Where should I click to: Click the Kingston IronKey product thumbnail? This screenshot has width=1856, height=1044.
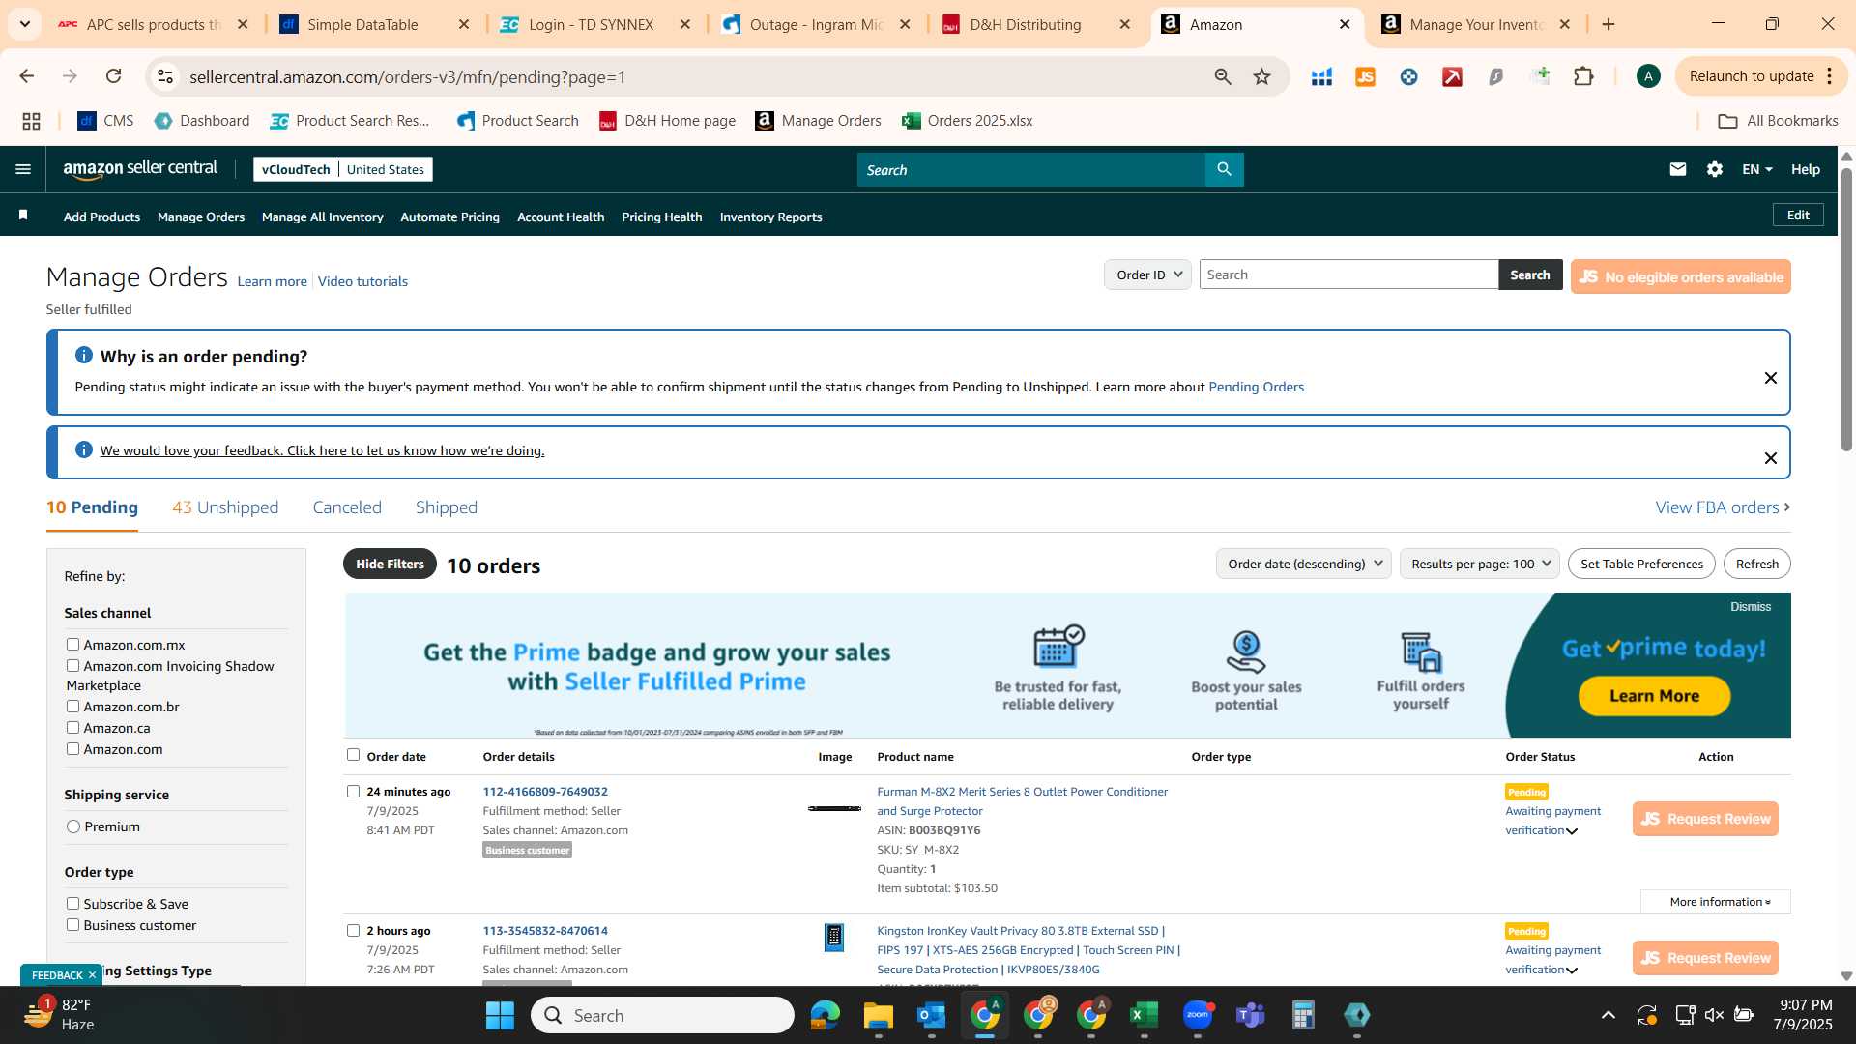point(833,937)
